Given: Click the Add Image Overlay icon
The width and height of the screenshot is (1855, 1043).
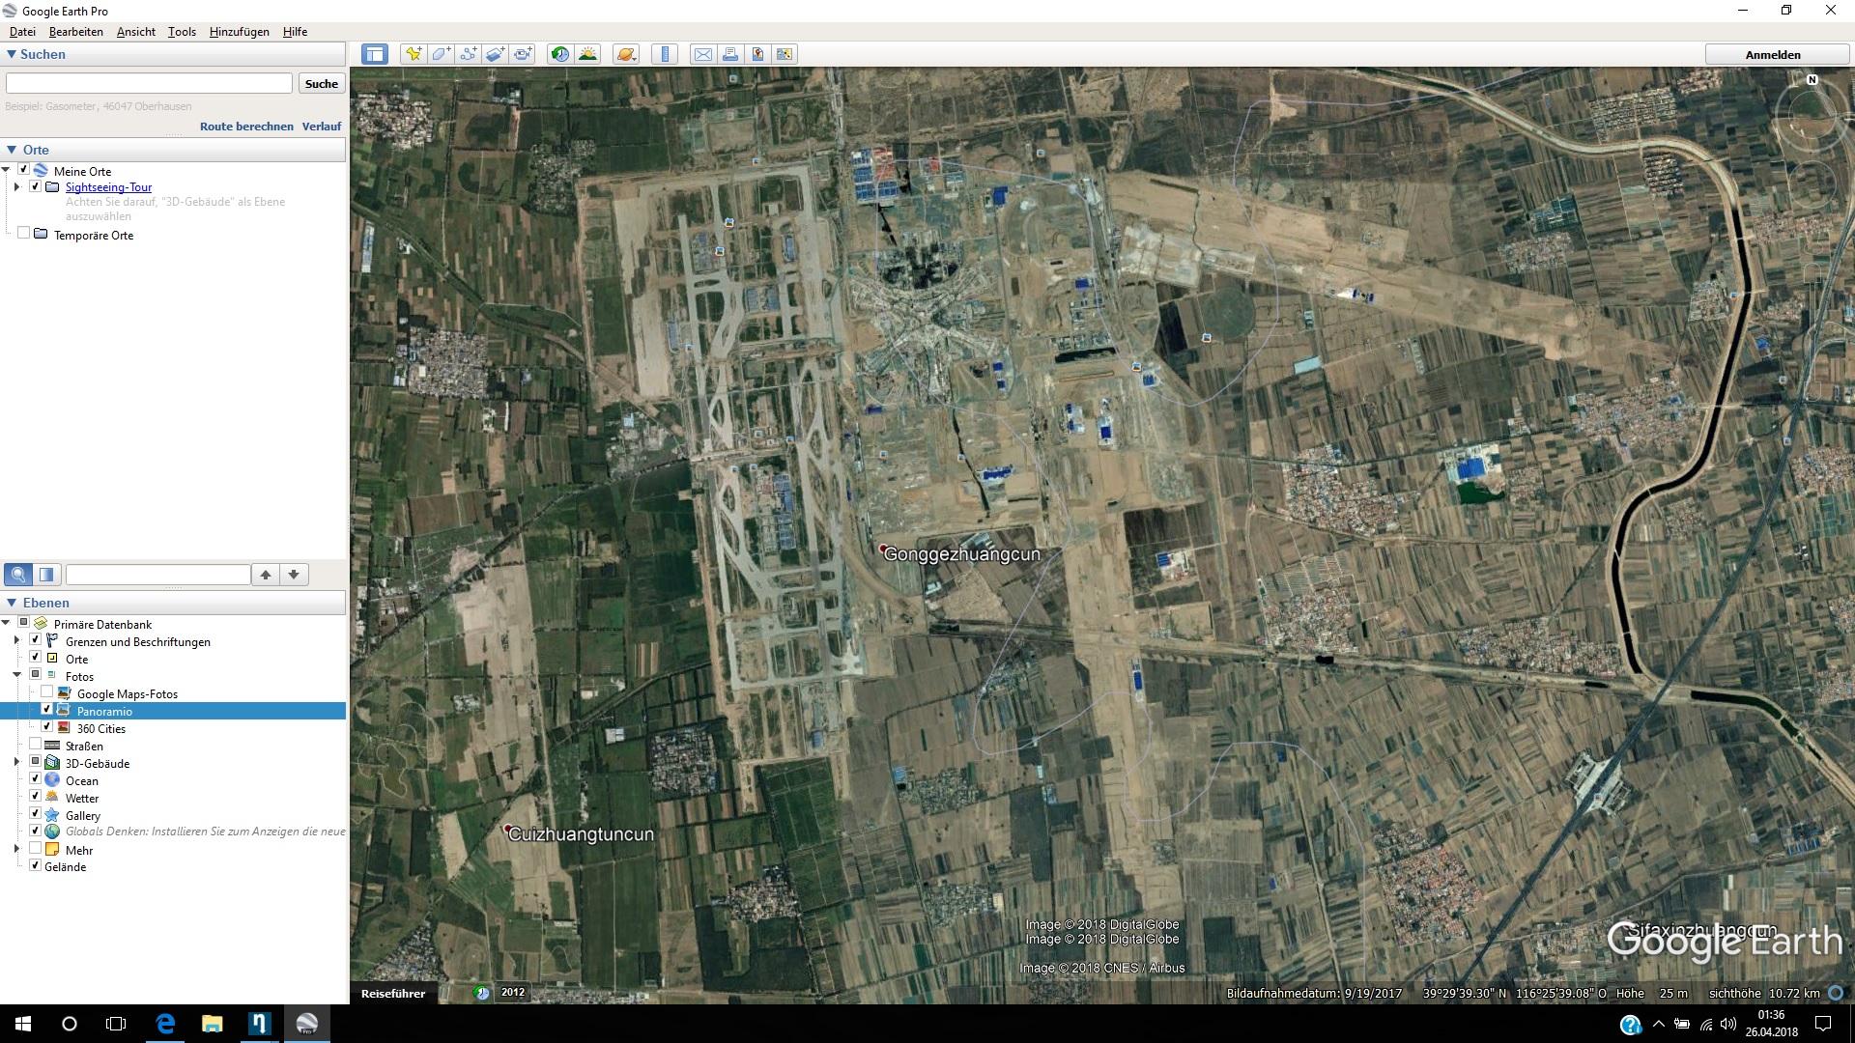Looking at the screenshot, I should tap(495, 54).
